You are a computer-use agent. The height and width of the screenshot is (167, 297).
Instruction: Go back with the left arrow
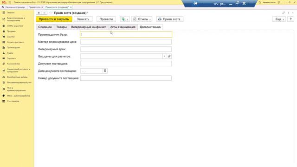tap(39, 13)
